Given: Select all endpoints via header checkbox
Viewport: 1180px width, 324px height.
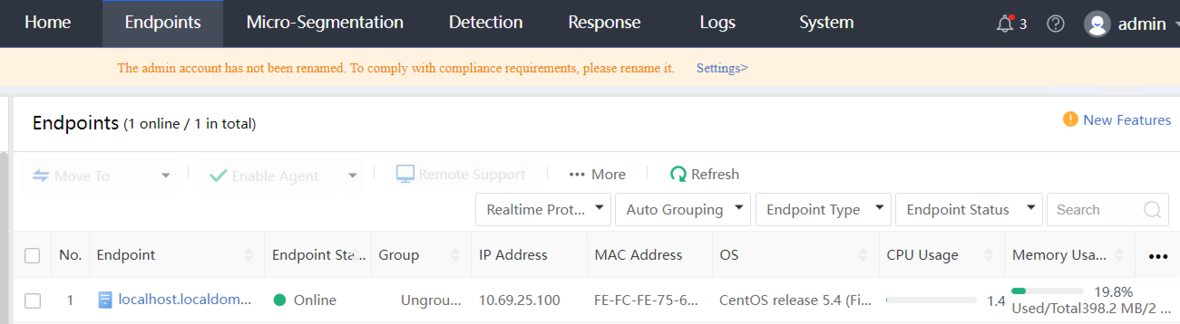Looking at the screenshot, I should coord(32,256).
